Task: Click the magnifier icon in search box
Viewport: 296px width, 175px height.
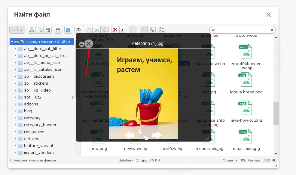Action: click(213, 30)
